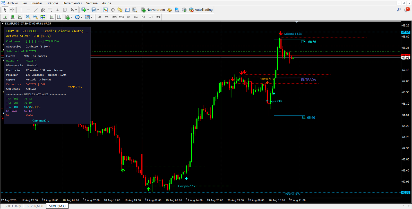
Task: Open the Gráficos menu
Action: 52,3
